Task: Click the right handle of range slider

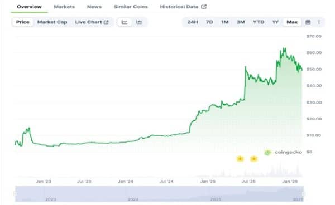Action: tap(304, 194)
